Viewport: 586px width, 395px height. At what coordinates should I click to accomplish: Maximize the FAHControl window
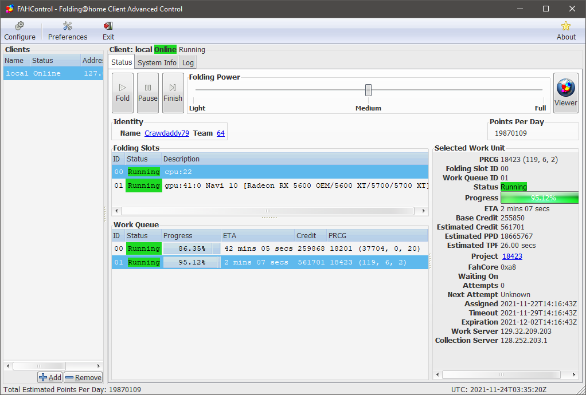tap(546, 9)
